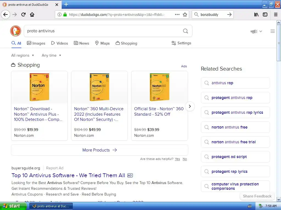Click the search bar magnifier icon
Image resolution: width=281 pixels, height=210 pixels.
pyautogui.click(x=196, y=14)
